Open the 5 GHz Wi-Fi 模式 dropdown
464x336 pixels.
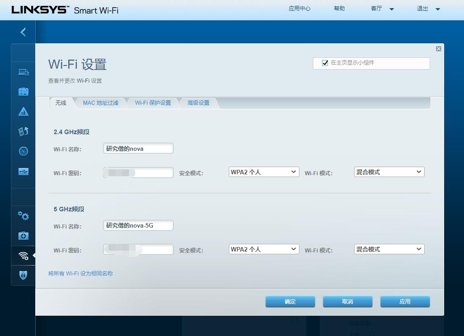389,249
